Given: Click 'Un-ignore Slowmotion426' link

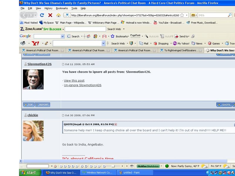Looking at the screenshot, I should [83, 85].
